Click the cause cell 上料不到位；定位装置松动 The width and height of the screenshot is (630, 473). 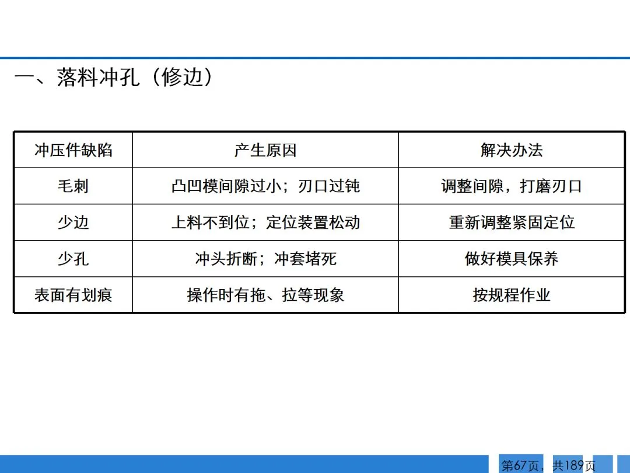click(x=265, y=222)
